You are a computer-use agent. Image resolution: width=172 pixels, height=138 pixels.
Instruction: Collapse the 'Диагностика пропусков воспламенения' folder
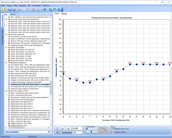6,19
